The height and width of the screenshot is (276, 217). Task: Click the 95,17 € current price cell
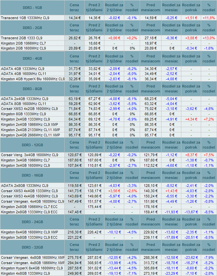click(x=75, y=135)
